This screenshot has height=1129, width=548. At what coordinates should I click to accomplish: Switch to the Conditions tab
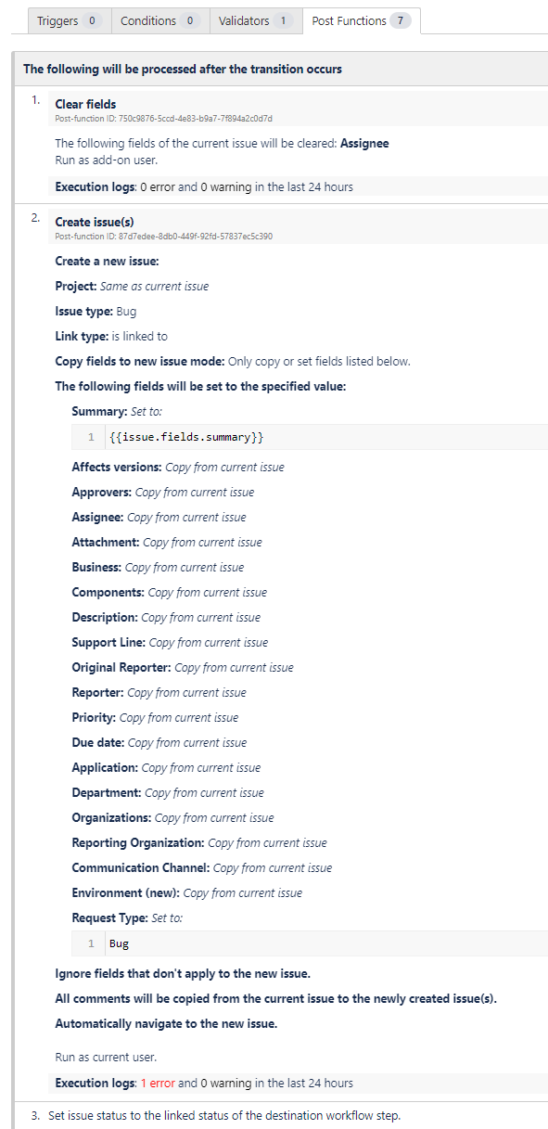(x=159, y=20)
